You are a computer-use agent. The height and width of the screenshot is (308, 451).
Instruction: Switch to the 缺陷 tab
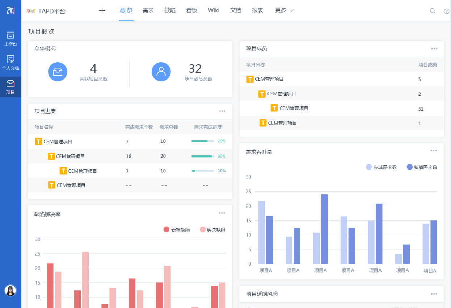click(170, 10)
